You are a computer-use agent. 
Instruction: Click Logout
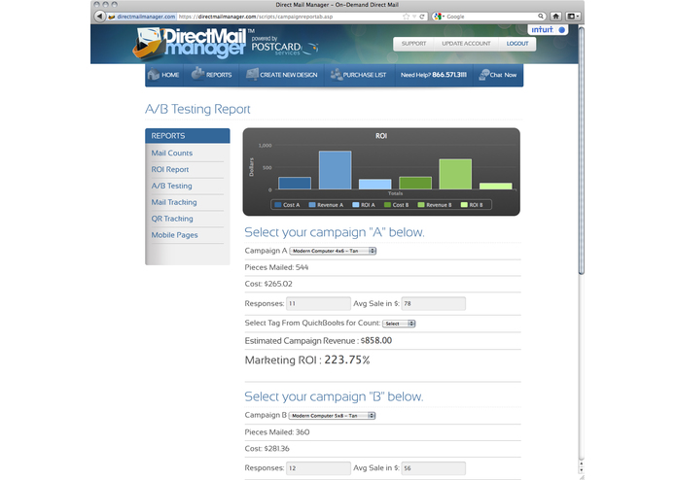517,44
